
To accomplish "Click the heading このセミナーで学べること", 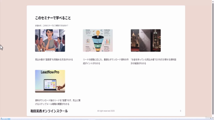I will 53,18.
